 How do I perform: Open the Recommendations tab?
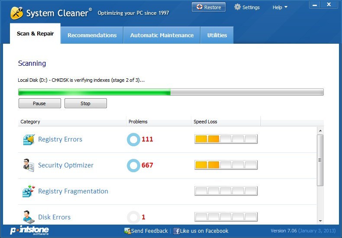(92, 35)
